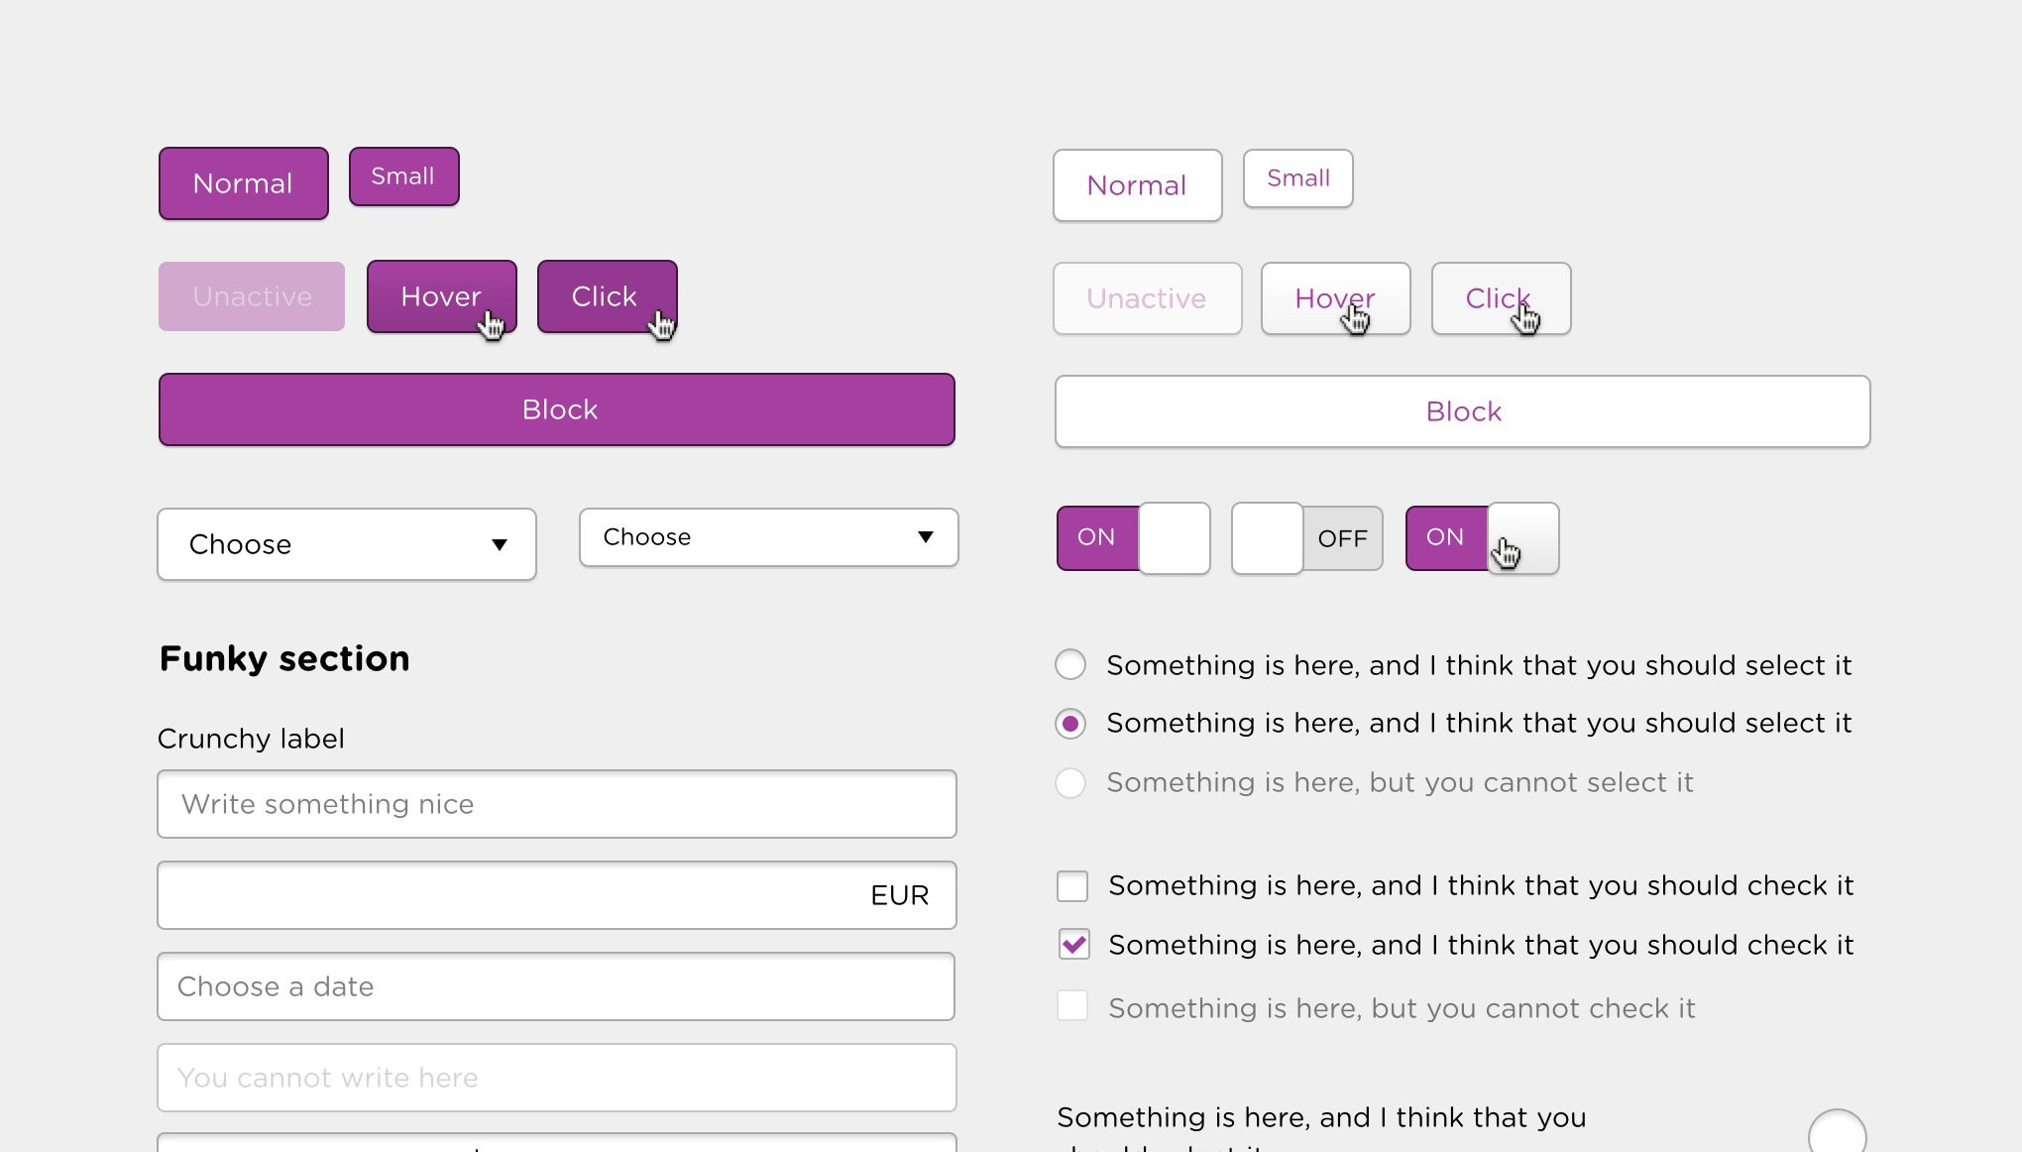2022x1152 pixels.
Task: Uncheck the purple checked checkbox
Action: point(1073,945)
